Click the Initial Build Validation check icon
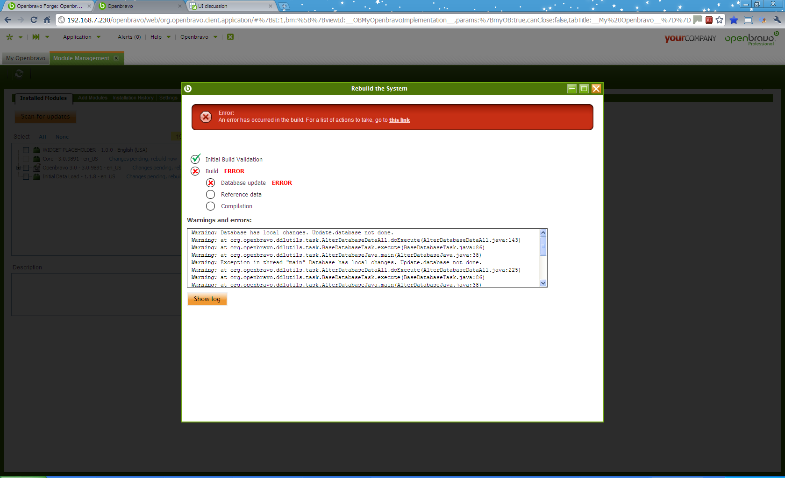Image resolution: width=785 pixels, height=478 pixels. point(196,159)
